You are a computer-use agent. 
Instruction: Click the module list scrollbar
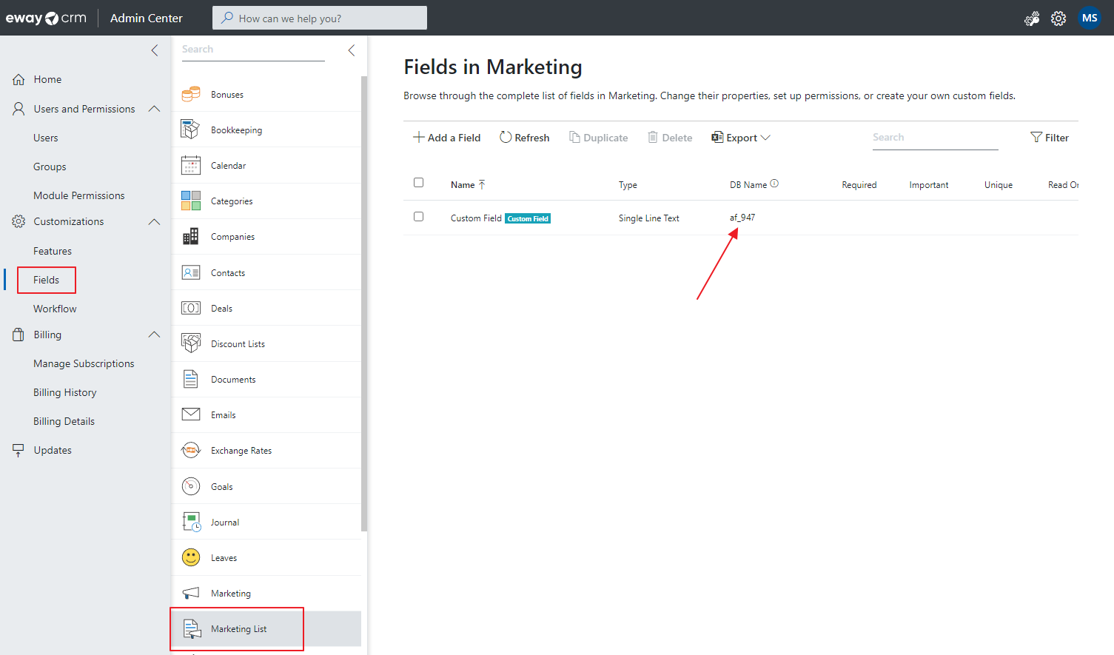364,303
